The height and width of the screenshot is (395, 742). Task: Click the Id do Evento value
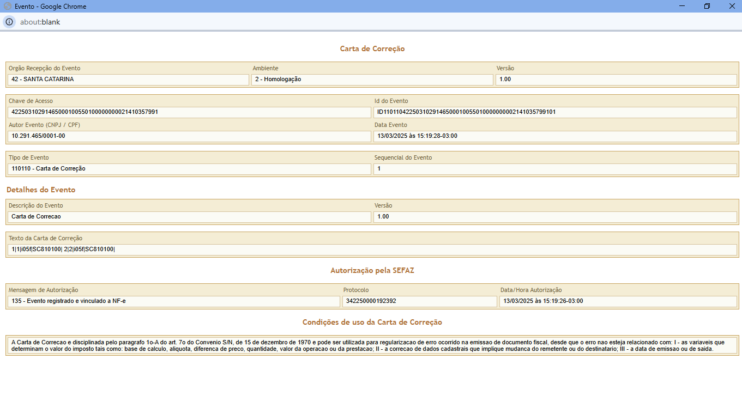(x=556, y=112)
